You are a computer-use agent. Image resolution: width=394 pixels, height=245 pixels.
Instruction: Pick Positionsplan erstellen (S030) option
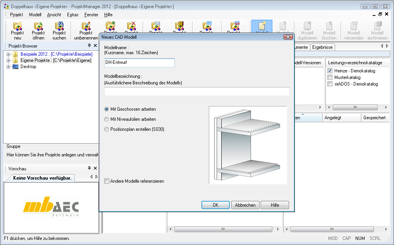(107, 129)
